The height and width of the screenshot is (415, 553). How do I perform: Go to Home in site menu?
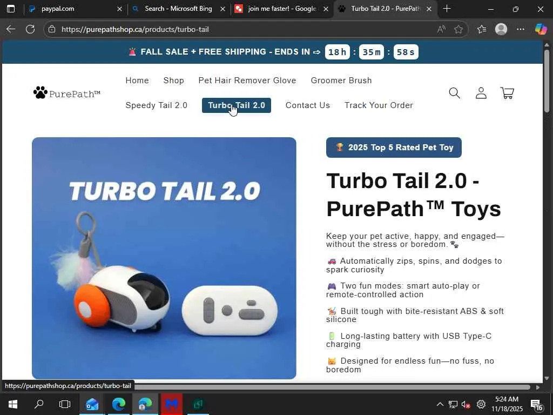[137, 81]
